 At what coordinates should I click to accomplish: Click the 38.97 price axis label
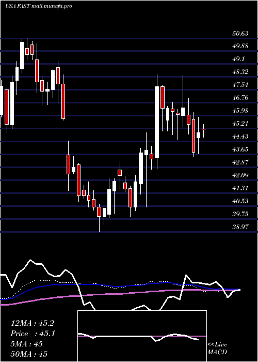click(240, 227)
